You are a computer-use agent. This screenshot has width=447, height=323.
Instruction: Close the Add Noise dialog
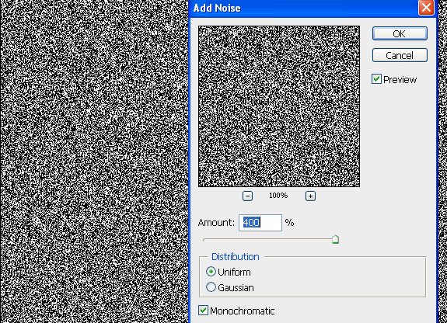coord(426,8)
